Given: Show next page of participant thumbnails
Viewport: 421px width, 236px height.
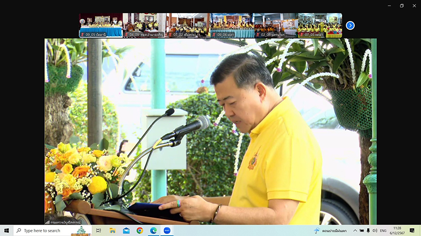Looking at the screenshot, I should [x=350, y=25].
